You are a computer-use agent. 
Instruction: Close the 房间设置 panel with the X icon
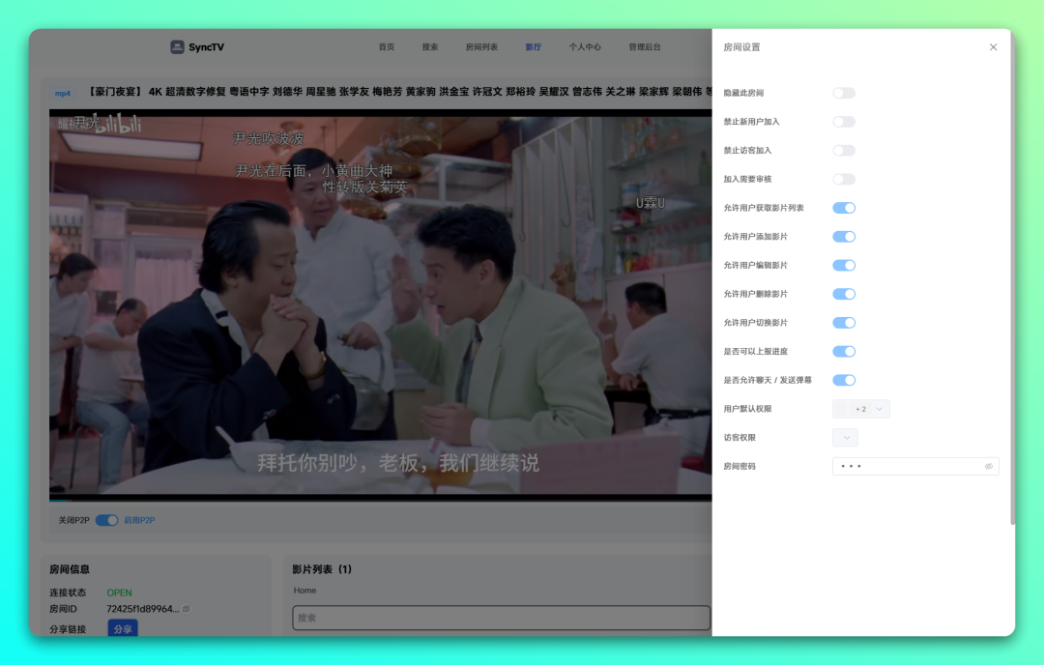(993, 47)
